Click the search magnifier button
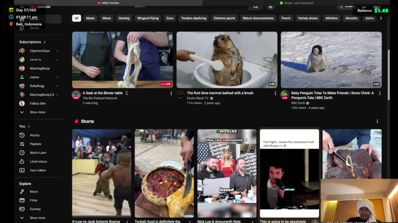The image size is (398, 223). coord(255,6)
